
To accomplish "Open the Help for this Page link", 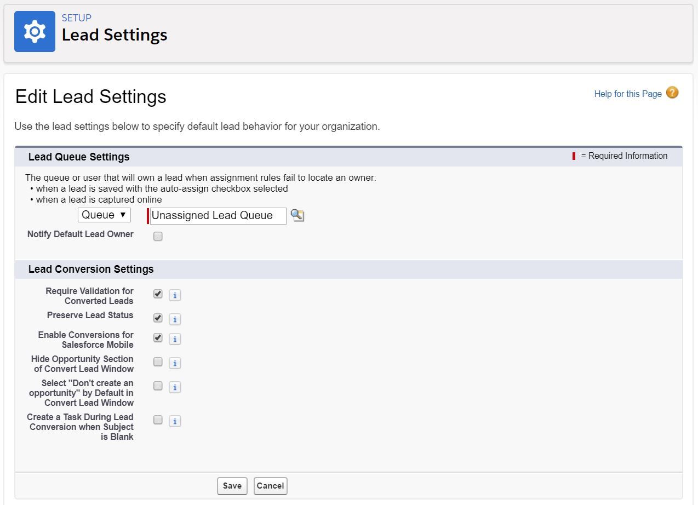I will [x=627, y=94].
